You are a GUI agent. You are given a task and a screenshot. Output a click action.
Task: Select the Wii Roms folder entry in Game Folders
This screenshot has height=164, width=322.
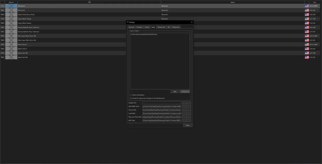144,34
